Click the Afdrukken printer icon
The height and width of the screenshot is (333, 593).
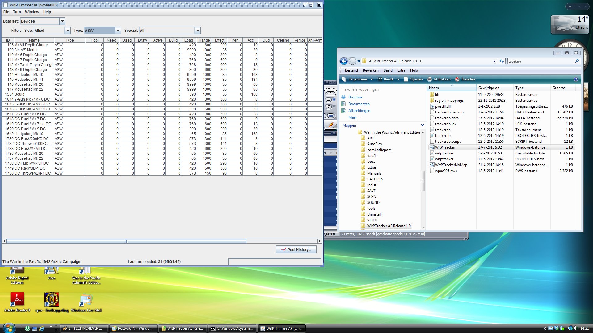click(429, 79)
